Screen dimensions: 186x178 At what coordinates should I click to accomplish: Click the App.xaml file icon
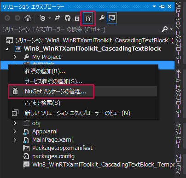[x=26, y=132]
